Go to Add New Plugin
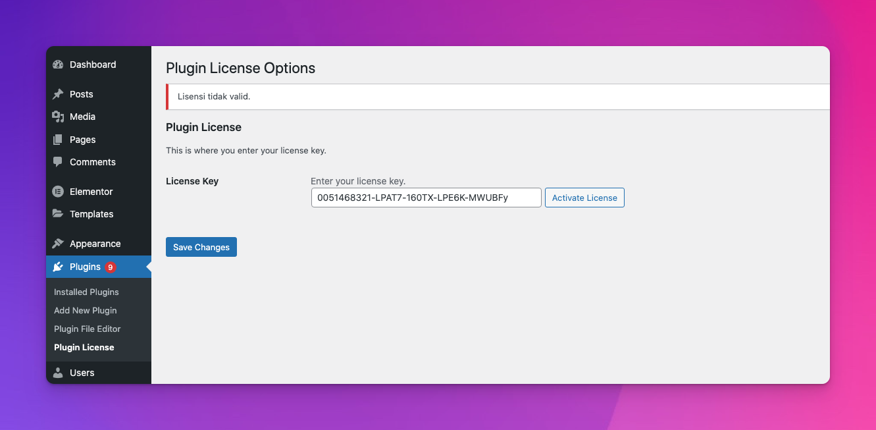 click(x=85, y=310)
